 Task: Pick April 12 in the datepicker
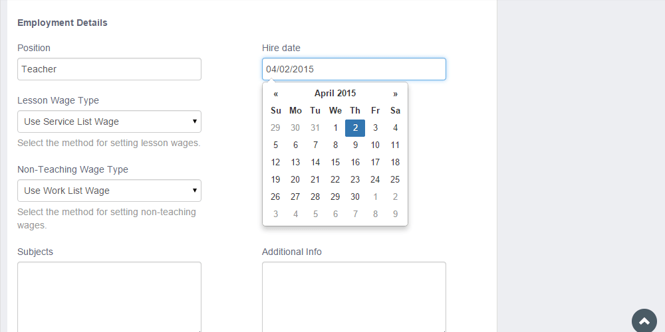pos(276,163)
